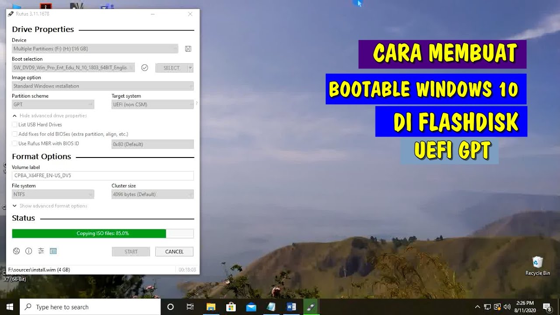Open Rufus settings sliders icon
The width and height of the screenshot is (560, 315).
(x=41, y=251)
